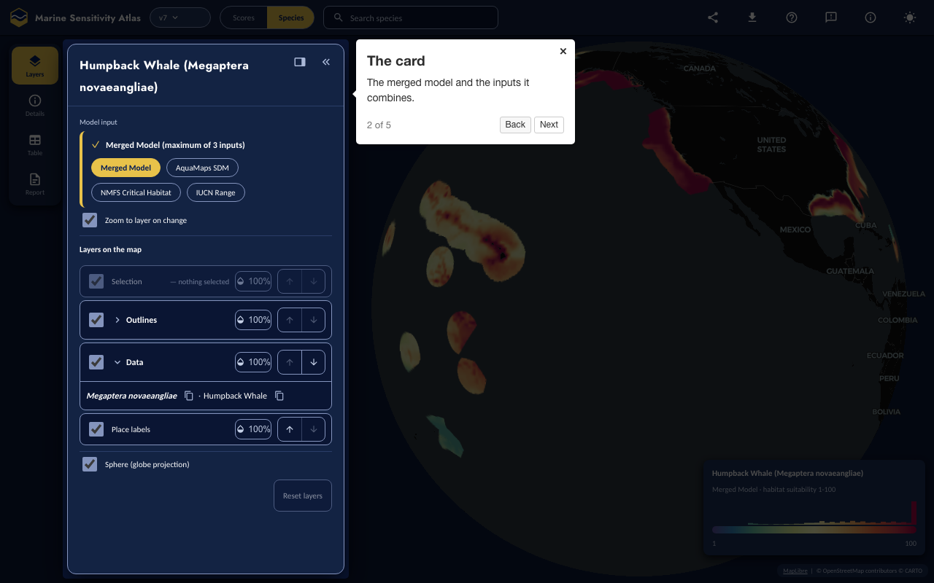Adjust Selection layer opacity 100%

(253, 281)
